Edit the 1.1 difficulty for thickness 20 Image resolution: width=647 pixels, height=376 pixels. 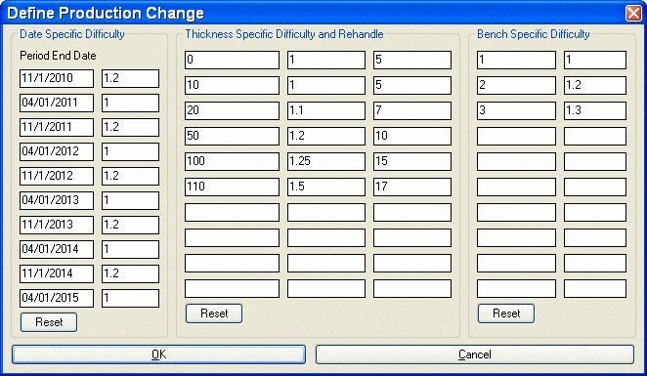(x=326, y=111)
